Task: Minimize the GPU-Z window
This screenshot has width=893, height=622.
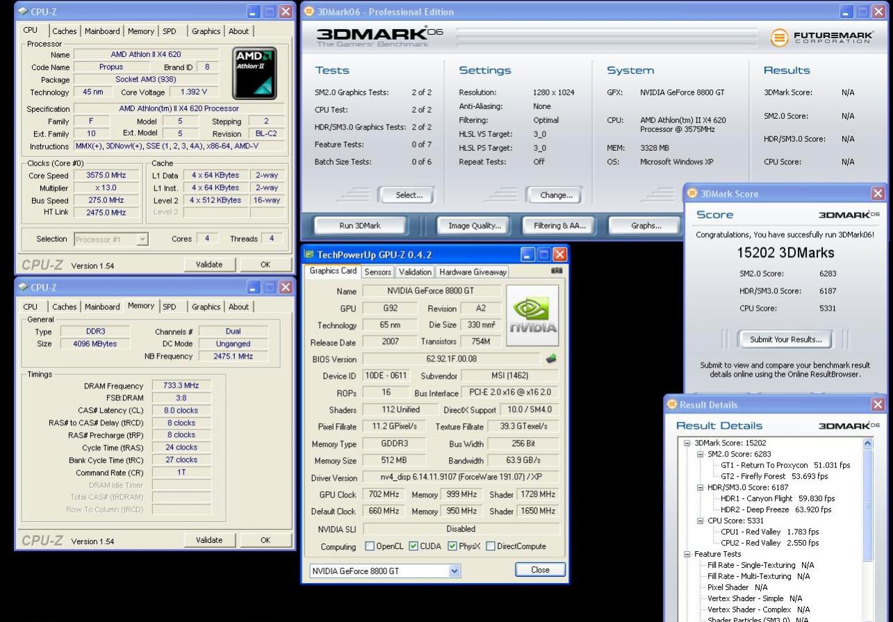Action: point(528,255)
